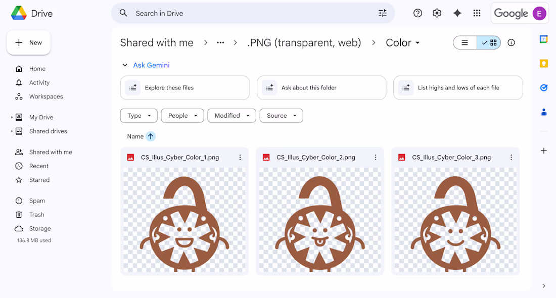Open the Contacts side panel icon
The image size is (556, 298).
(543, 112)
